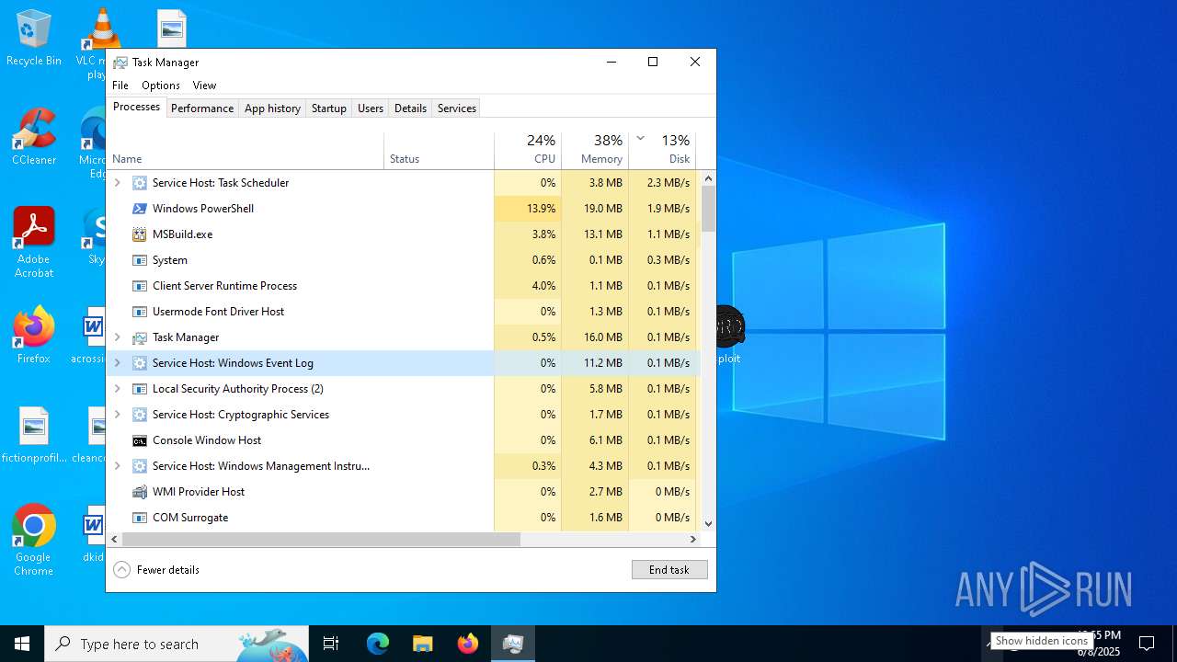Click Local Security Authority Process icon
Image resolution: width=1177 pixels, height=662 pixels.
(x=140, y=389)
